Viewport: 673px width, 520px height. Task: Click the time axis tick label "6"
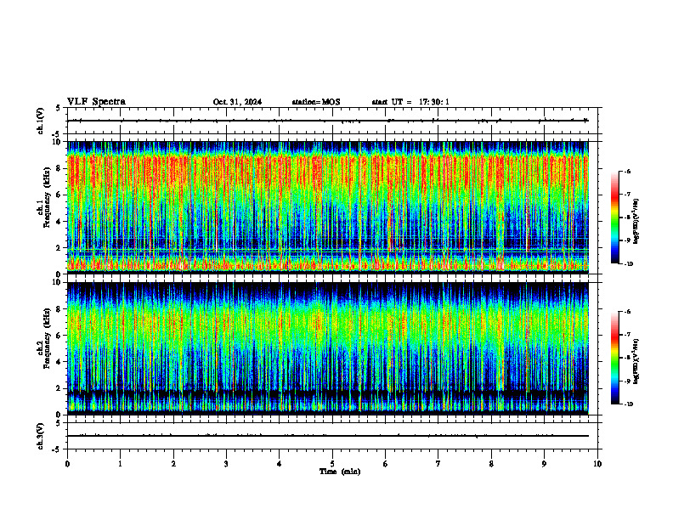(x=386, y=464)
